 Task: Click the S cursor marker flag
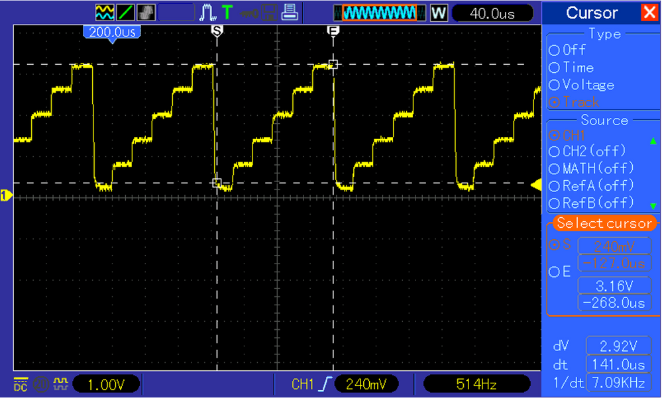(x=217, y=31)
